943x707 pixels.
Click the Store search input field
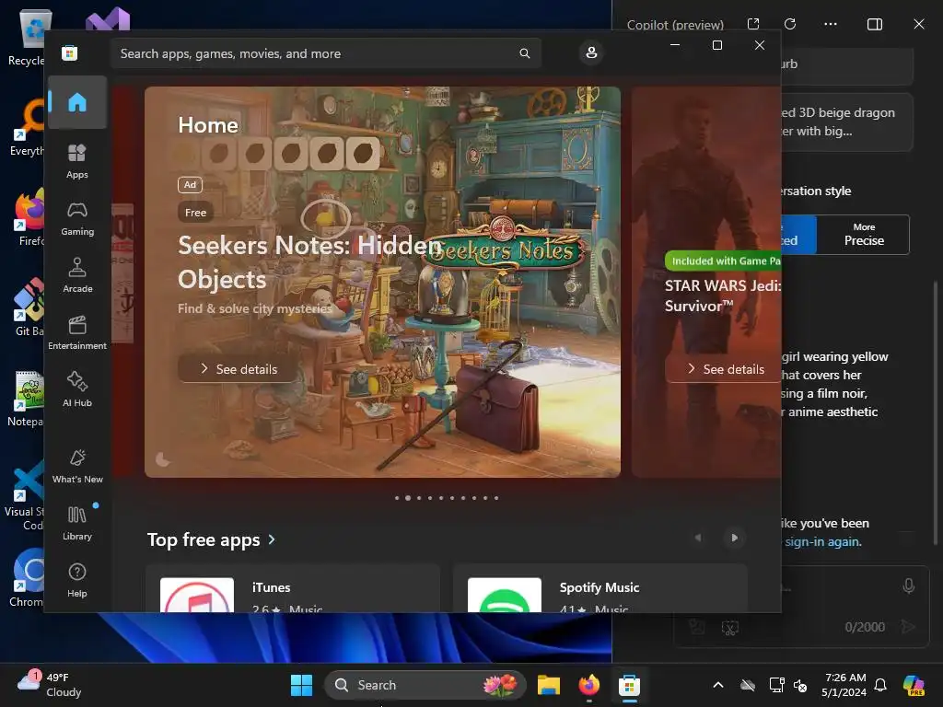pyautogui.click(x=326, y=53)
